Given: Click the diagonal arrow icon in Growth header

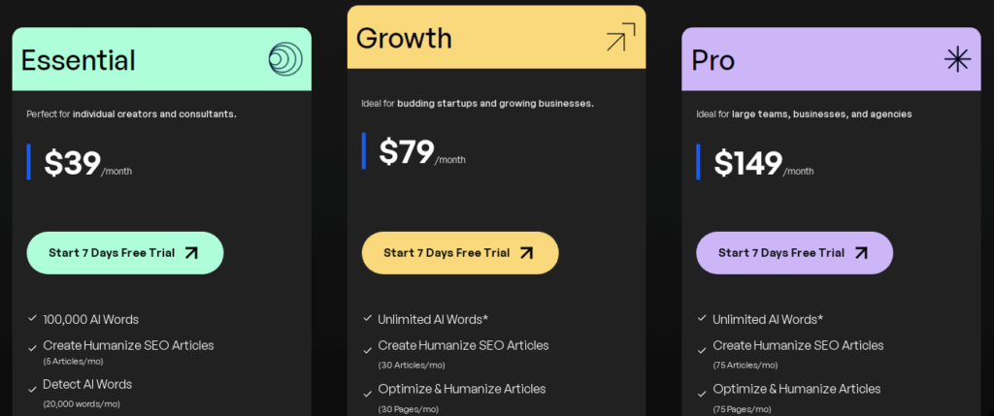Looking at the screenshot, I should tap(620, 38).
